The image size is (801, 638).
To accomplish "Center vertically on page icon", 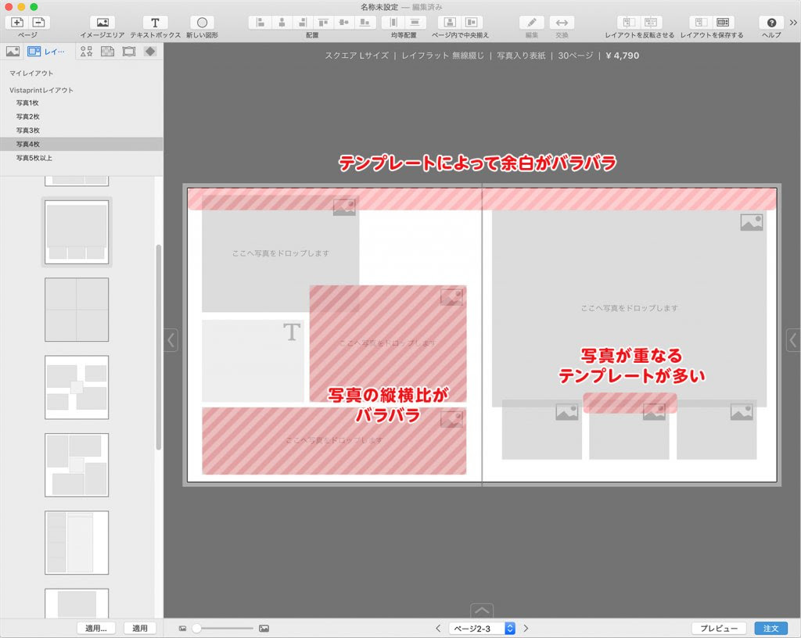I will pyautogui.click(x=472, y=23).
